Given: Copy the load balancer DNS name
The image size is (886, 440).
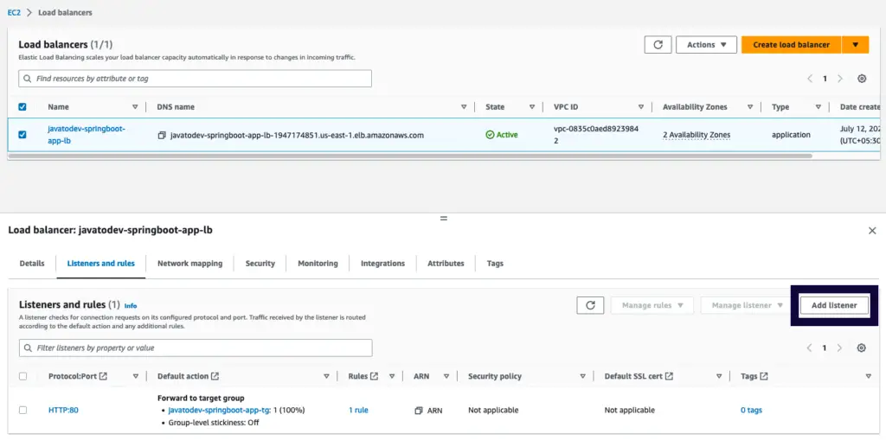Looking at the screenshot, I should [162, 135].
